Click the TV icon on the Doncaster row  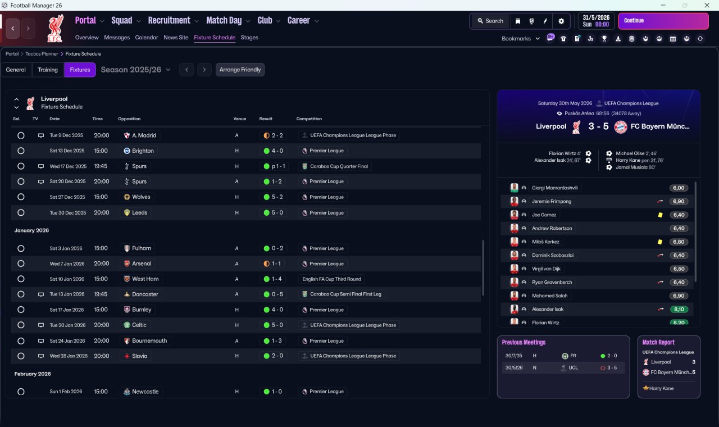click(40, 294)
